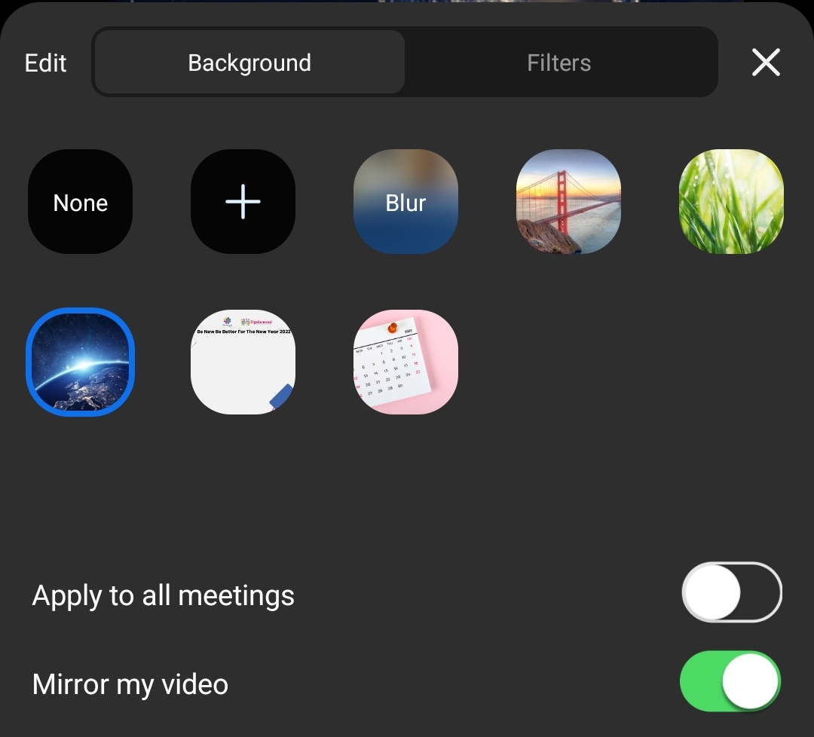Choose the Golden Gate Bridge background
Image resolution: width=814 pixels, height=737 pixels.
coord(568,202)
